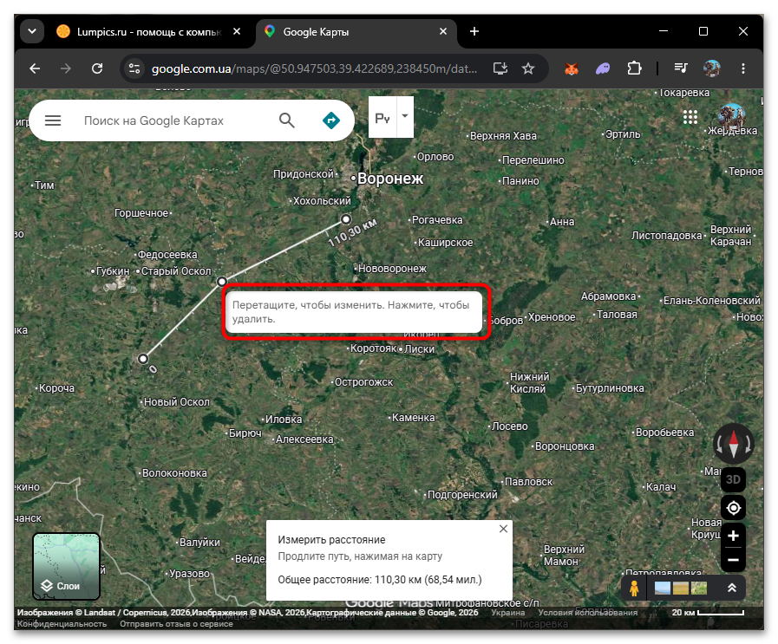Open the media controls icon
This screenshot has width=778, height=644.
point(681,68)
